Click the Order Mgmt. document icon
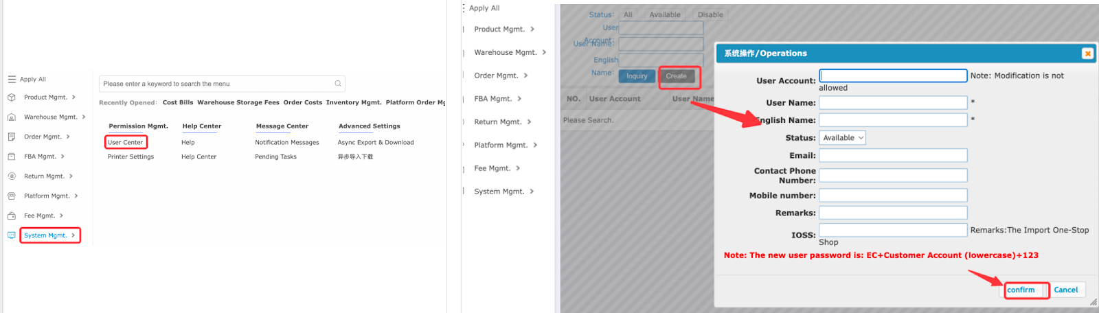 tap(12, 137)
